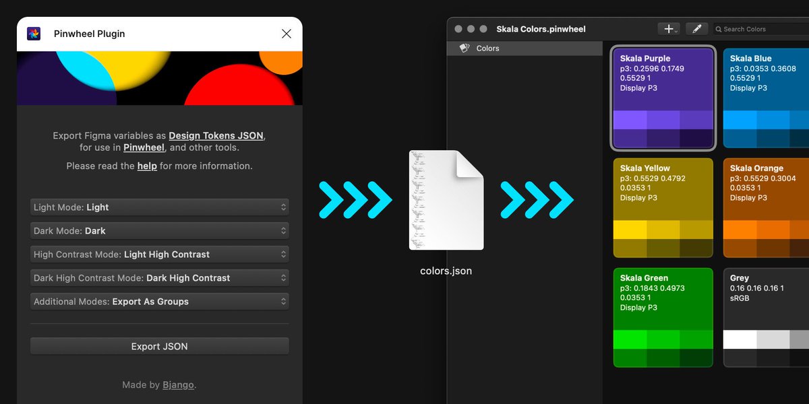Click 'p3: 0.1843 0.4973' value in Skala Green
The height and width of the screenshot is (404, 809).
coord(653,288)
